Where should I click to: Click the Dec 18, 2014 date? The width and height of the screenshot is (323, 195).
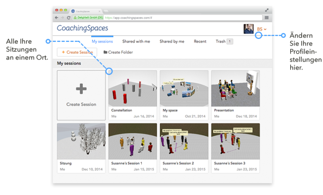pyautogui.click(x=246, y=116)
